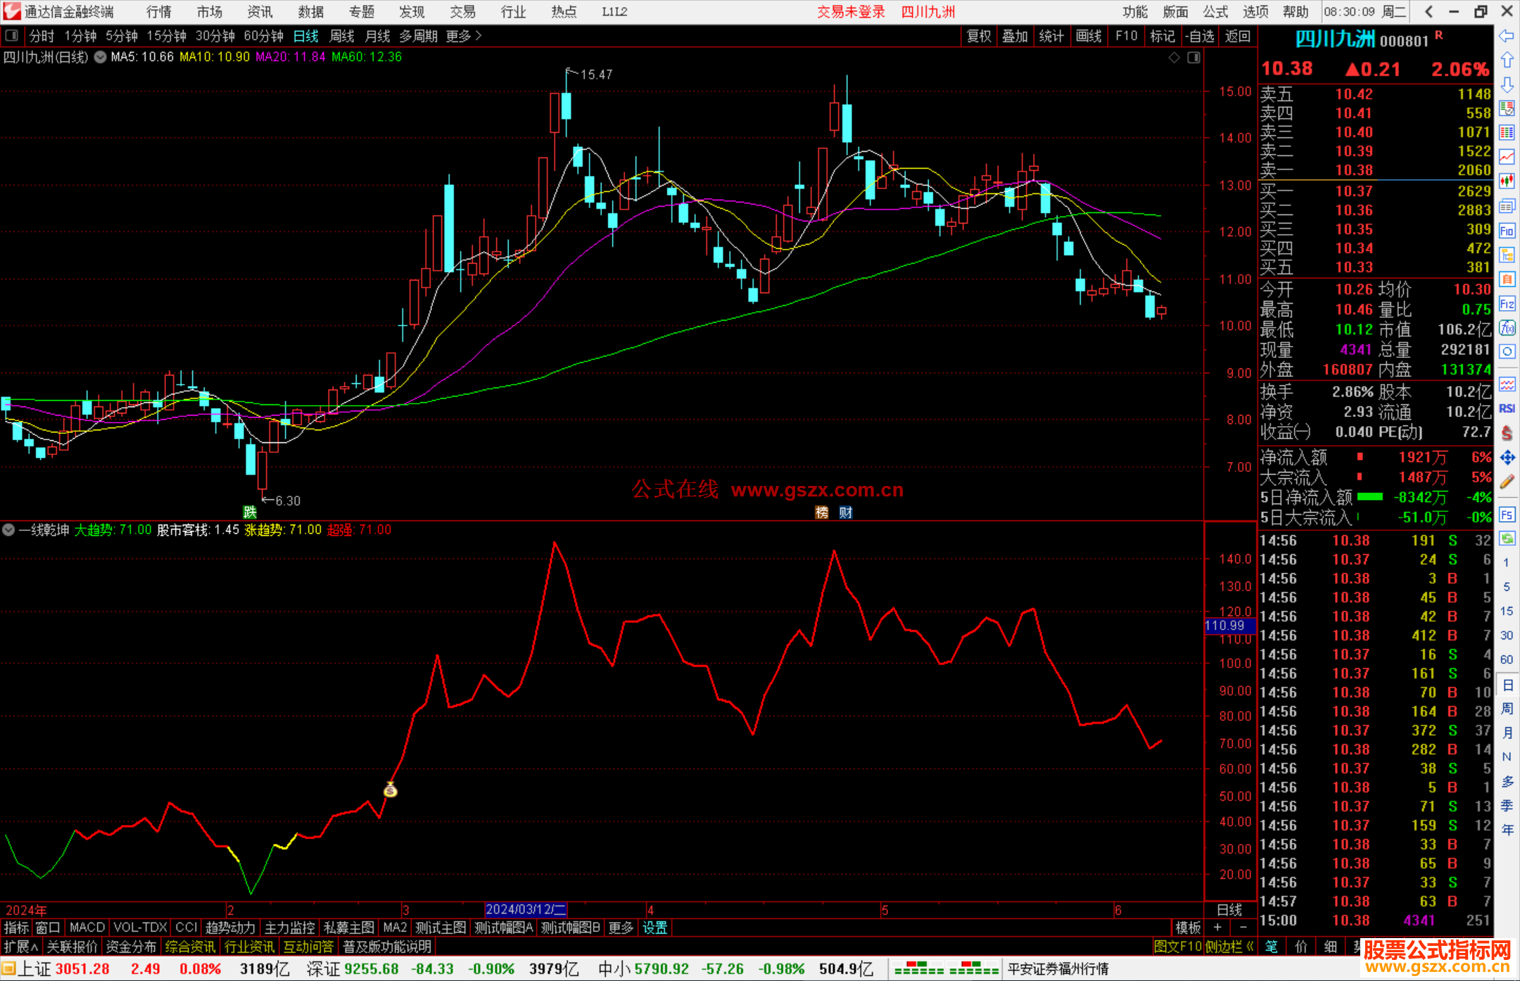Open the F10 info sidebar icon
The width and height of the screenshot is (1520, 981).
tap(1507, 231)
